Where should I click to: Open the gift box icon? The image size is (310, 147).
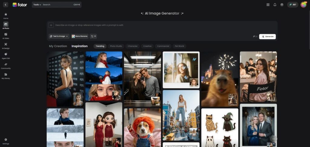click(282, 5)
